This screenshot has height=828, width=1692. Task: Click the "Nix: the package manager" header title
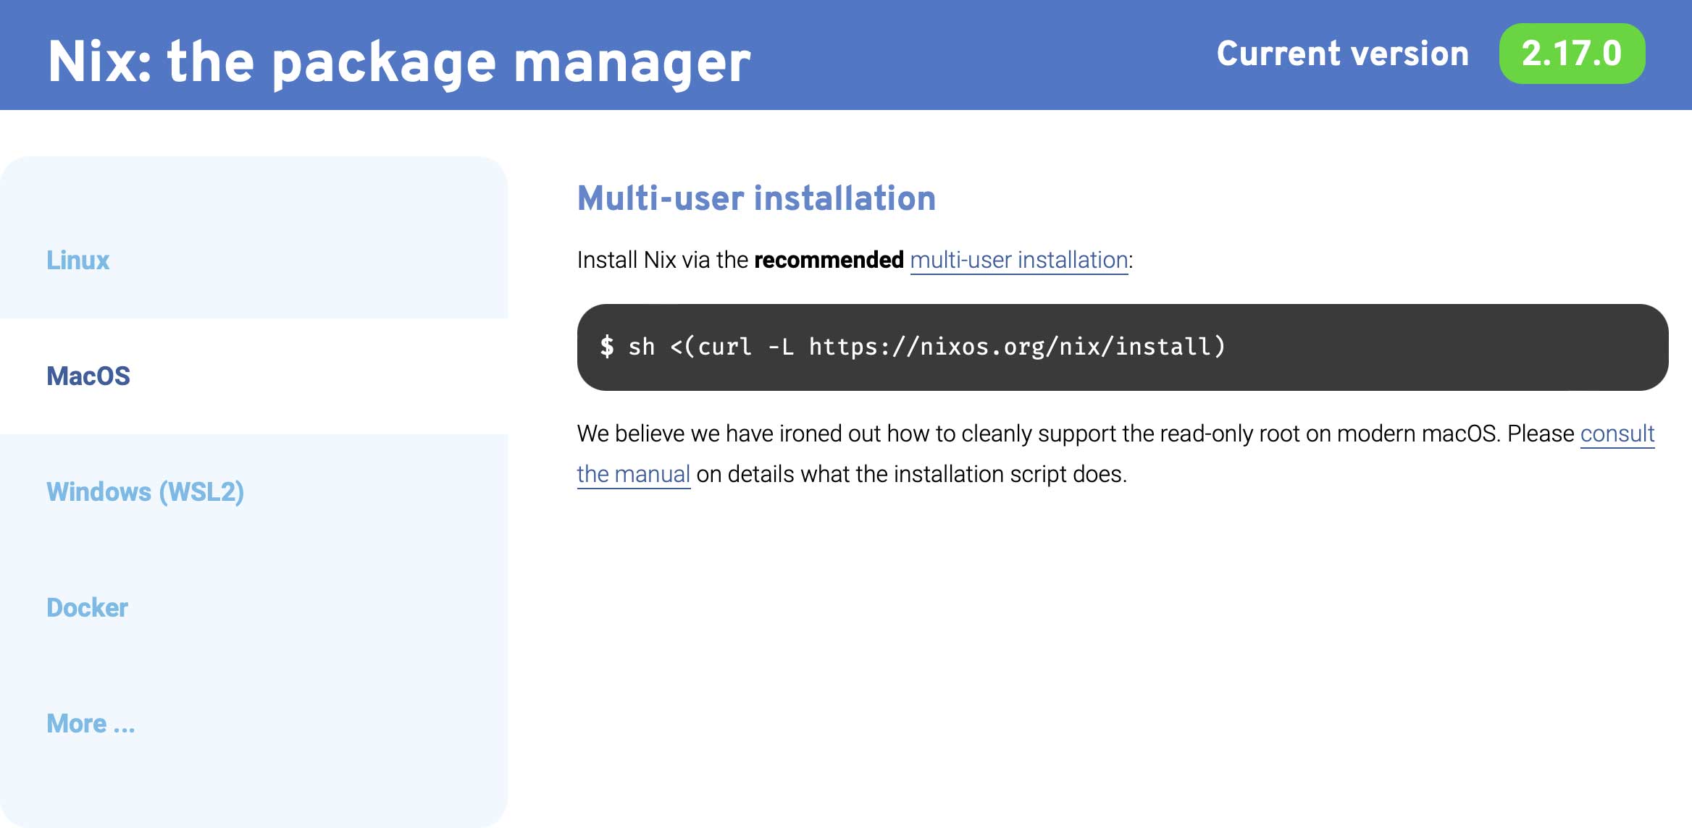[400, 61]
